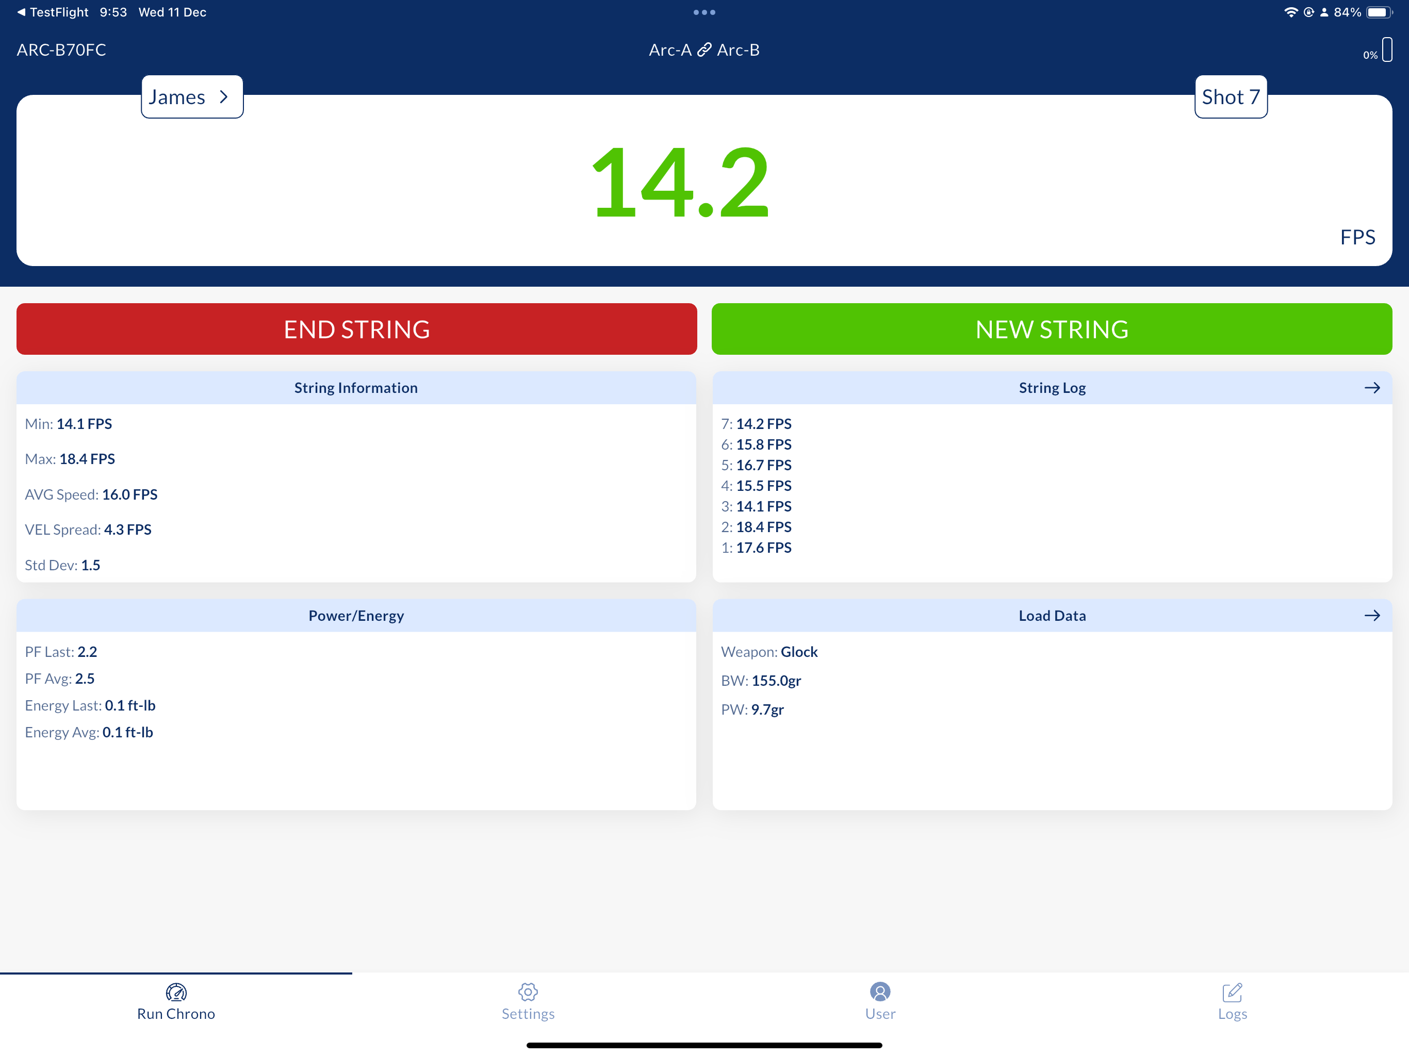Tap the iPad battery indicator at 84%
The width and height of the screenshot is (1409, 1056).
[1380, 12]
